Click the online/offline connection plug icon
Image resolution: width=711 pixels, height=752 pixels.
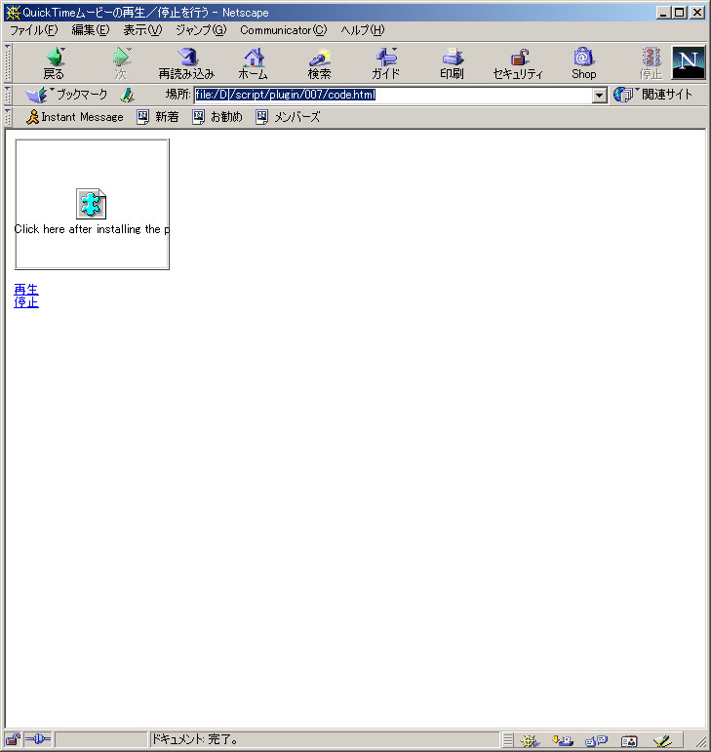tap(37, 739)
